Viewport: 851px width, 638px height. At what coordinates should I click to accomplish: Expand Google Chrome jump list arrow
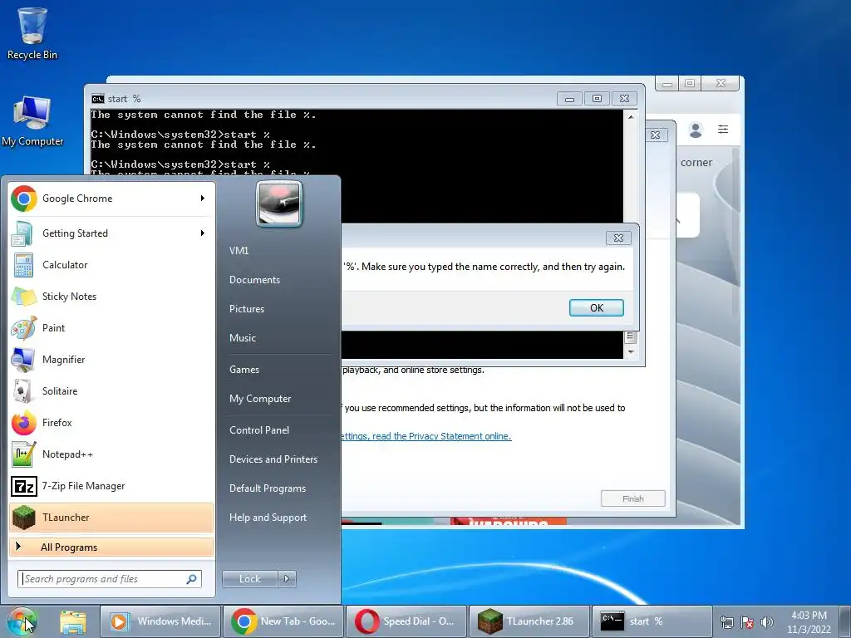(x=203, y=199)
